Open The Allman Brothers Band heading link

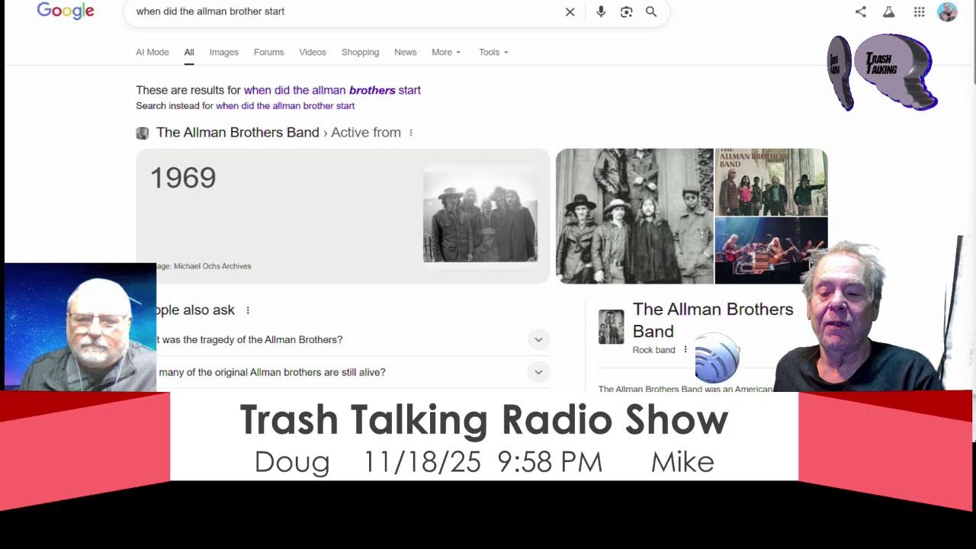click(238, 133)
